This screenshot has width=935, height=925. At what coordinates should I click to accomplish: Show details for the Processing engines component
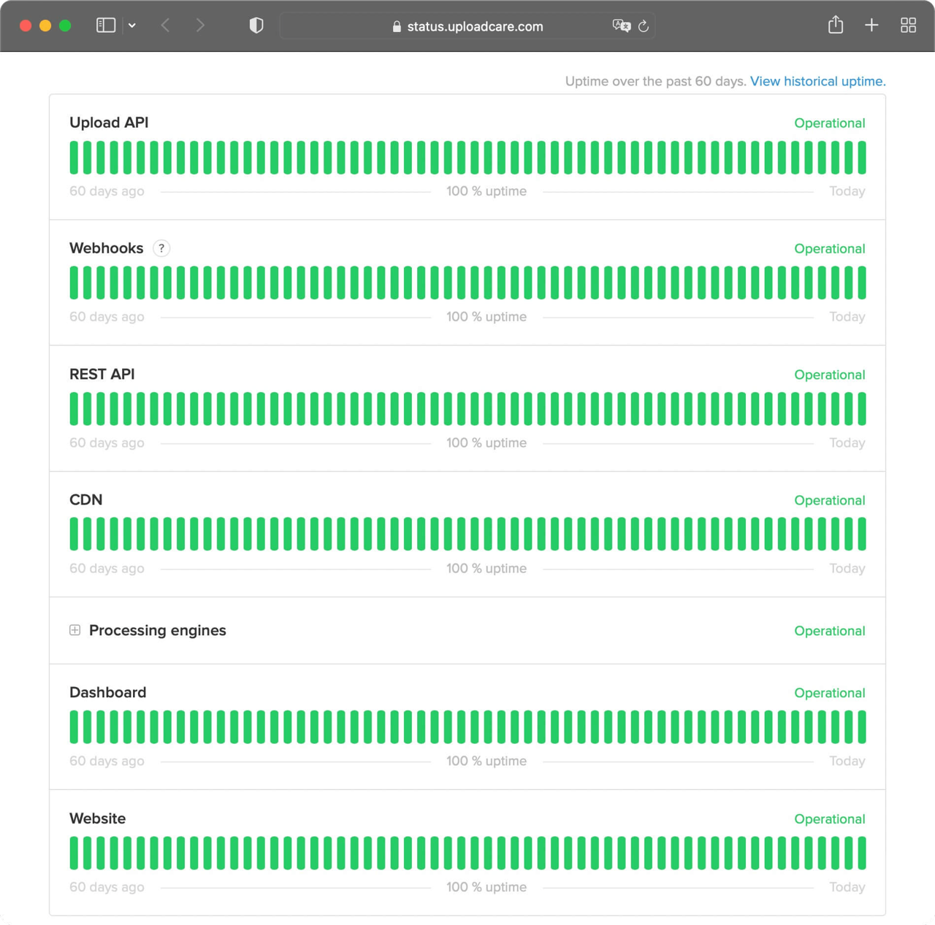75,630
